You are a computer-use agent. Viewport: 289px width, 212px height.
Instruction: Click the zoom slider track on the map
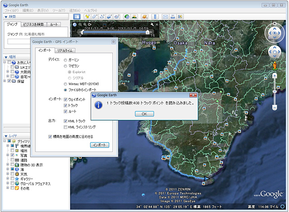point(275,92)
